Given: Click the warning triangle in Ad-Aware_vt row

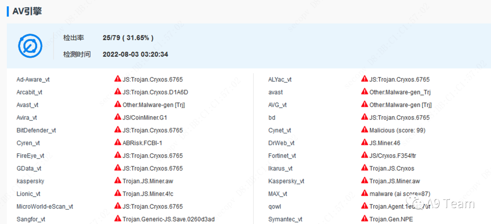Looking at the screenshot, I should pyautogui.click(x=118, y=79).
